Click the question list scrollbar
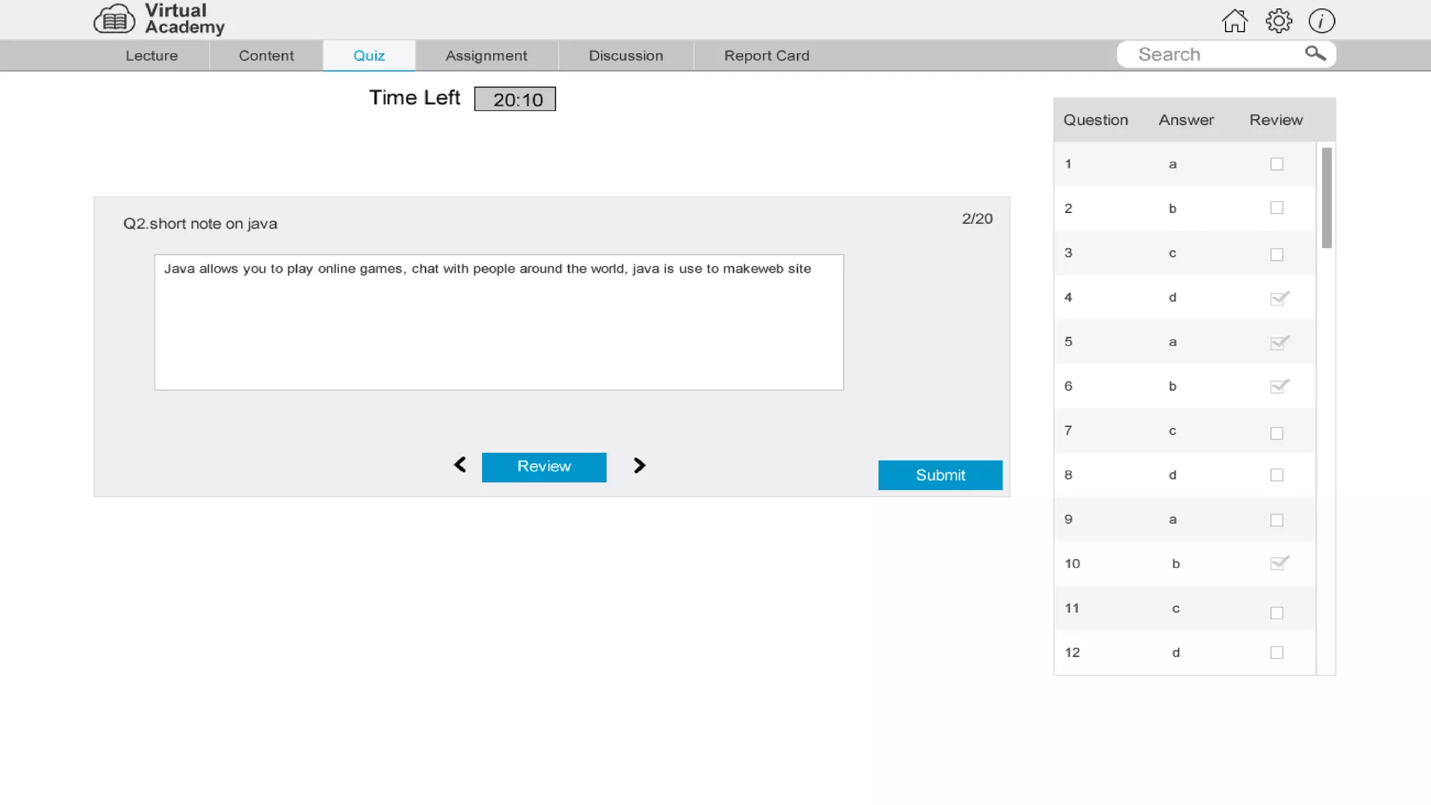This screenshot has width=1431, height=805. pos(1326,198)
